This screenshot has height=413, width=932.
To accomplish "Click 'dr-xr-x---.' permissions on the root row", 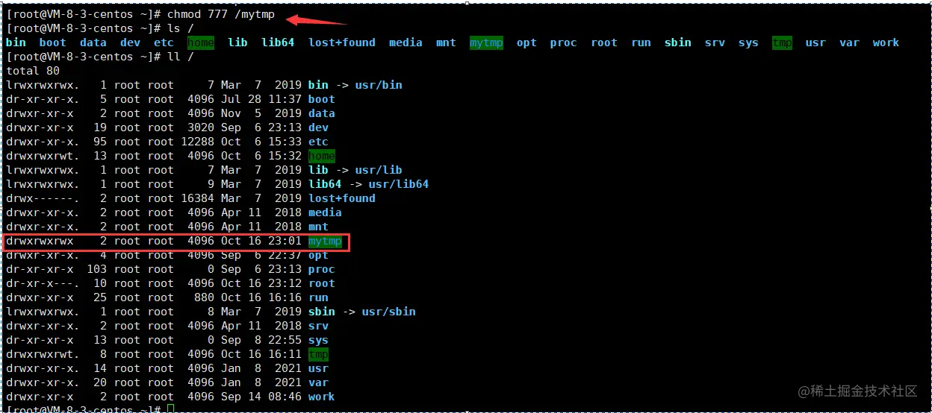I will pyautogui.click(x=43, y=283).
